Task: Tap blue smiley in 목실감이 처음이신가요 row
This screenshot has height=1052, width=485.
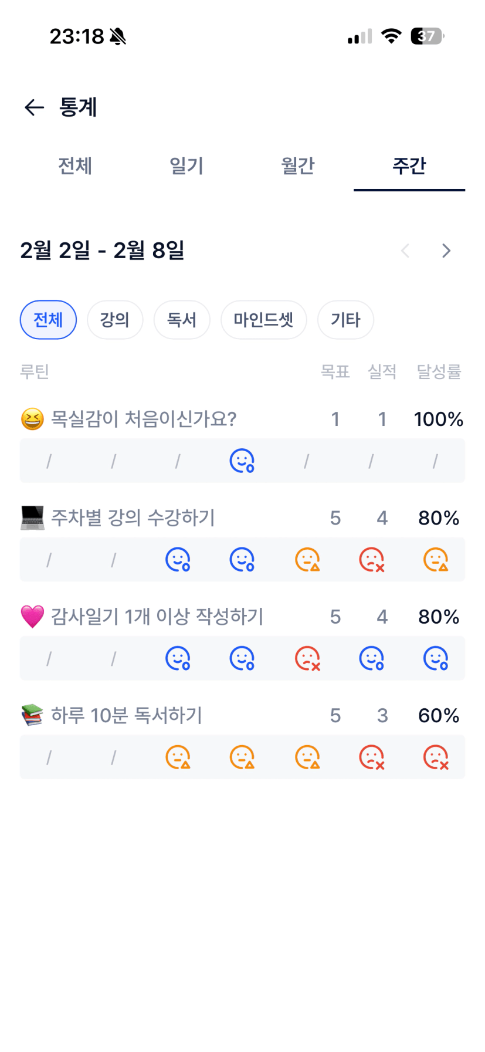Action: point(242,461)
